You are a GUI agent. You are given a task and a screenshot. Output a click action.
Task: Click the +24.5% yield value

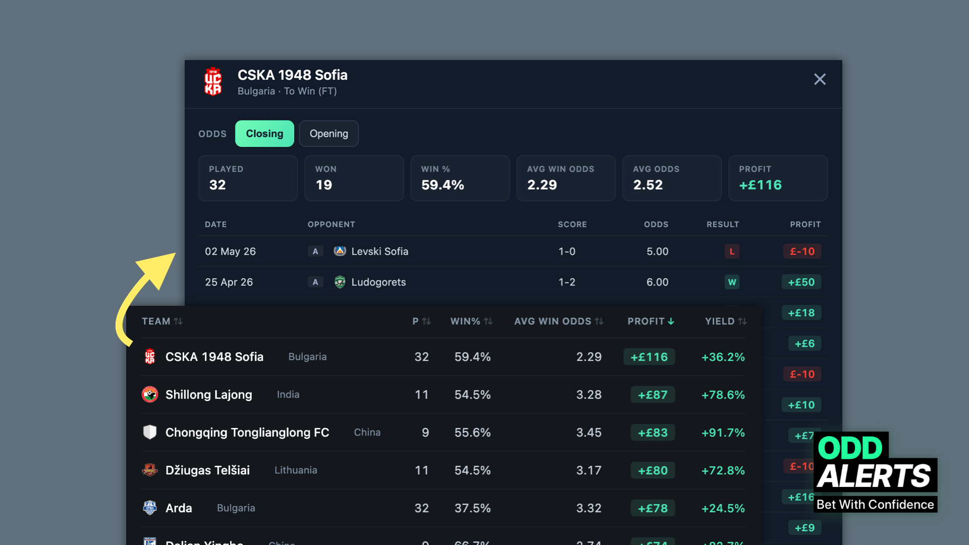click(x=723, y=508)
